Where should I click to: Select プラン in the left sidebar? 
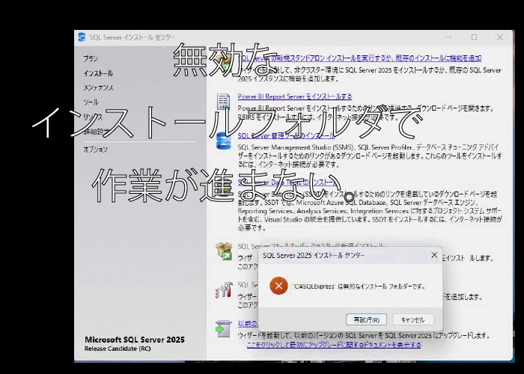coord(91,58)
